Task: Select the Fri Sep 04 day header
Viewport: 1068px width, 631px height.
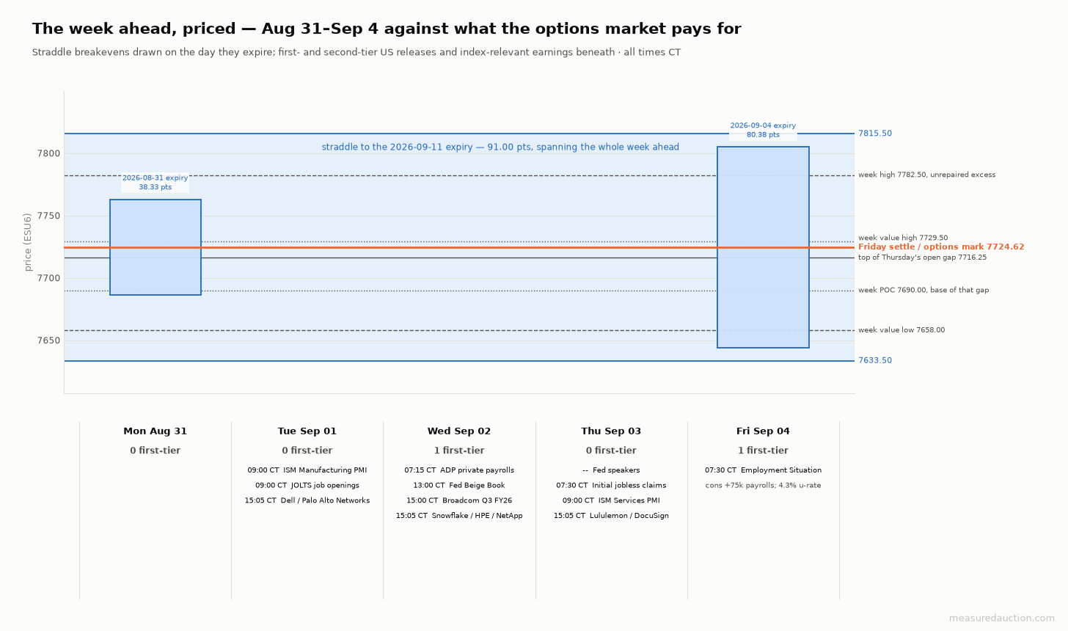Action: tap(763, 431)
